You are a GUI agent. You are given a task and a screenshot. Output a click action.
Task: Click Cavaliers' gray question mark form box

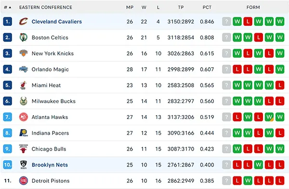coord(226,22)
